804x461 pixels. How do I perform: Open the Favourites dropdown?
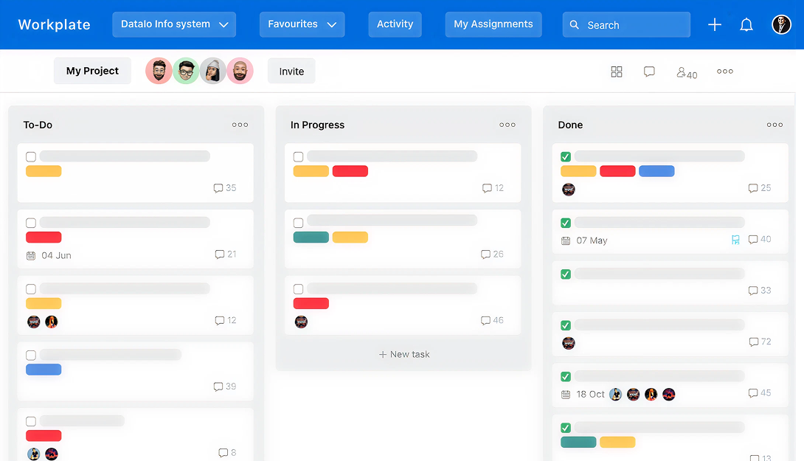coord(302,24)
